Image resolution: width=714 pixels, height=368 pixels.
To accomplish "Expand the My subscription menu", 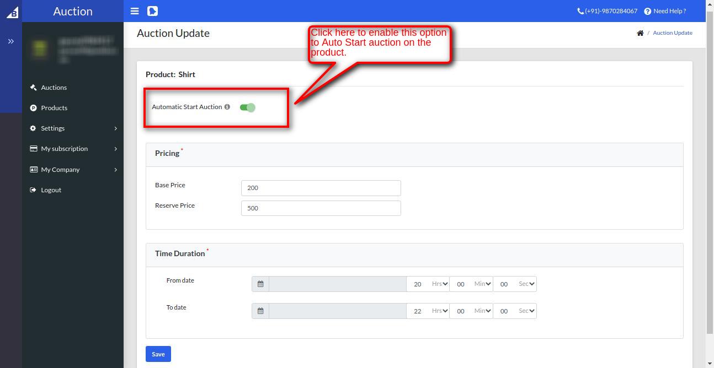I will coord(64,148).
